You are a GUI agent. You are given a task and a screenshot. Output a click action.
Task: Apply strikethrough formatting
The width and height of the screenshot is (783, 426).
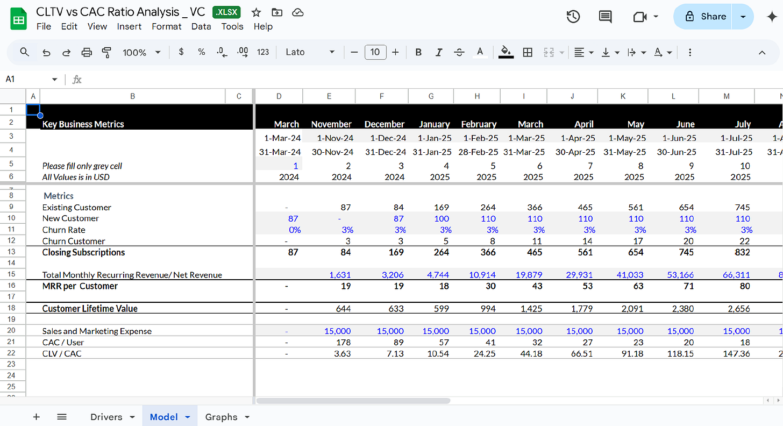459,52
